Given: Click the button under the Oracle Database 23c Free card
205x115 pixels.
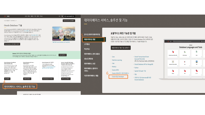Looking at the screenshot, I should [x=27, y=79].
